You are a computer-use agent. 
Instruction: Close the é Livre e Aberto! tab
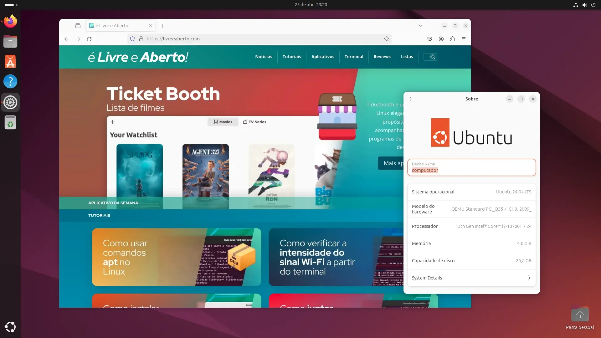(x=151, y=26)
